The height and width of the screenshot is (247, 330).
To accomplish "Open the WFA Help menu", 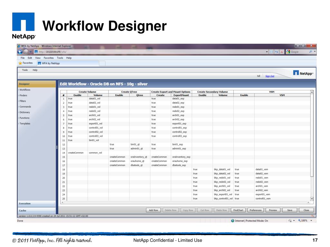I will [x=35, y=70].
